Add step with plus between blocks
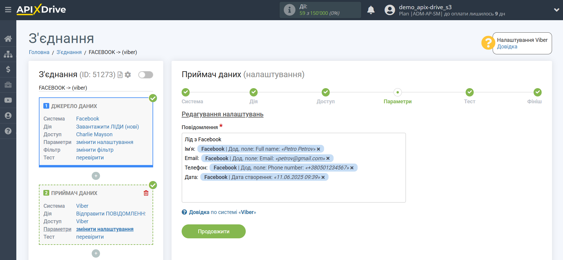The width and height of the screenshot is (563, 260). [x=96, y=176]
